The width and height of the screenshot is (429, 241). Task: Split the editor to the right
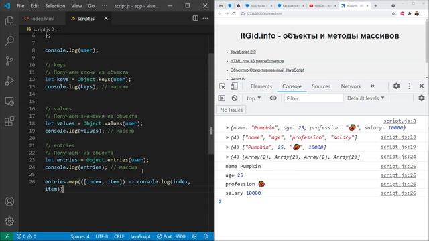click(195, 18)
